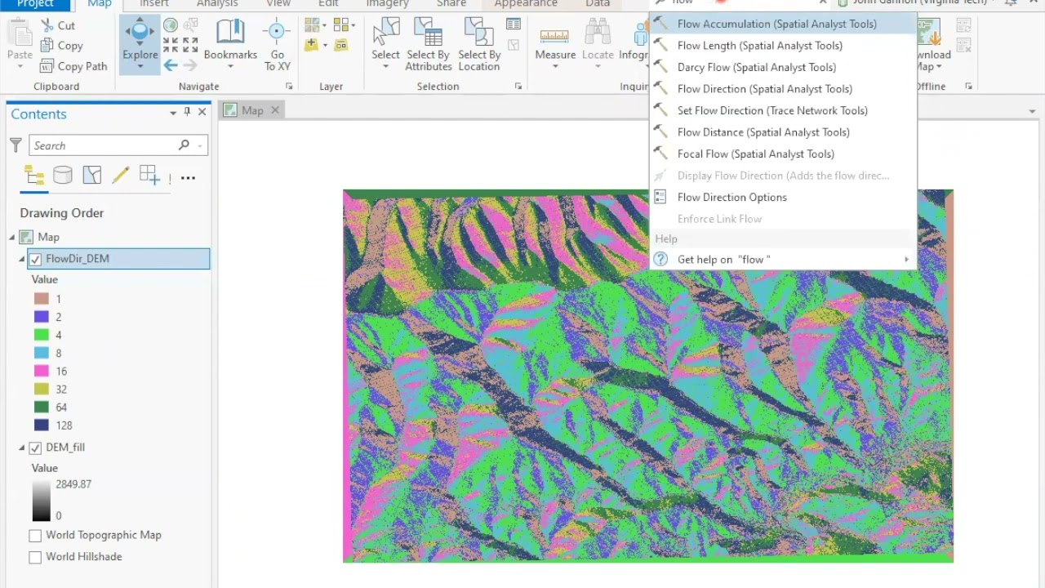Switch to List By Snapping view
Viewport: 1045px width, 588px height.
coord(149,175)
